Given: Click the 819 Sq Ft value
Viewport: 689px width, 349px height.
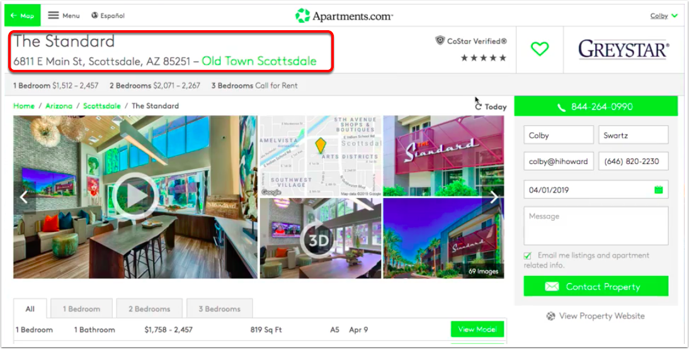Looking at the screenshot, I should 266,330.
